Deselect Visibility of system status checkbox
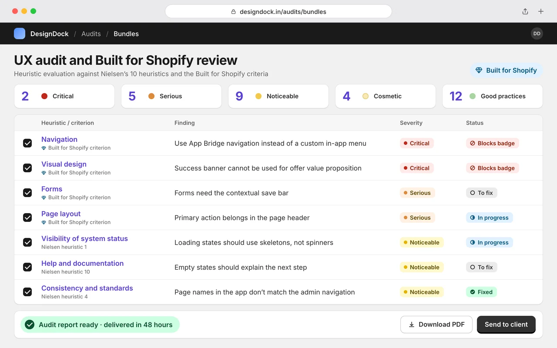This screenshot has height=348, width=557. [27, 242]
